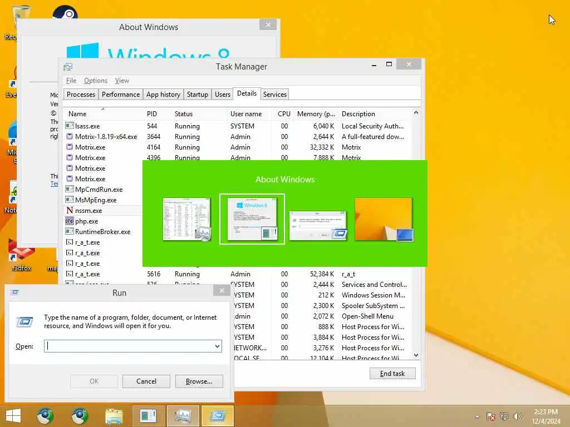Screen dimensions: 570x427
Task: Open Task Manager View menu
Action: (x=122, y=81)
